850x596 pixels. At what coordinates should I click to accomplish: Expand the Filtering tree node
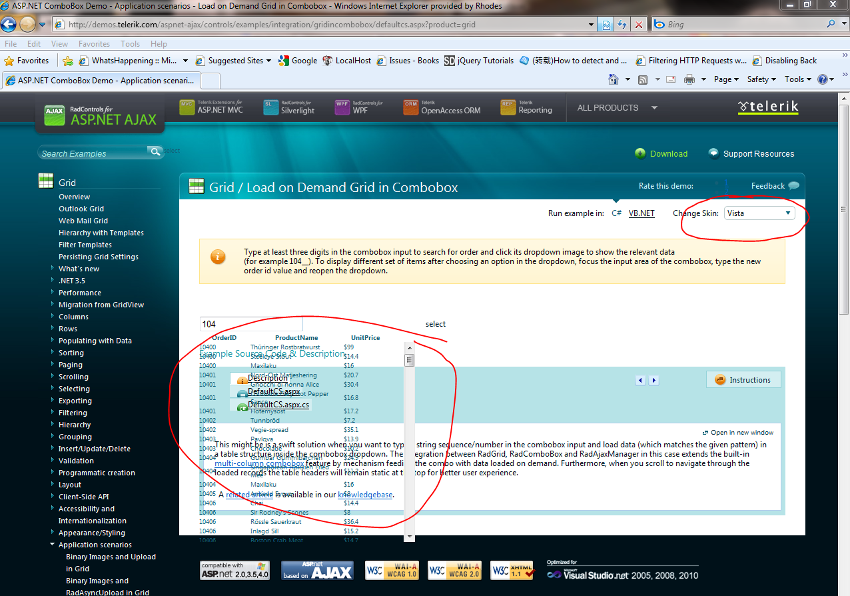[53, 413]
